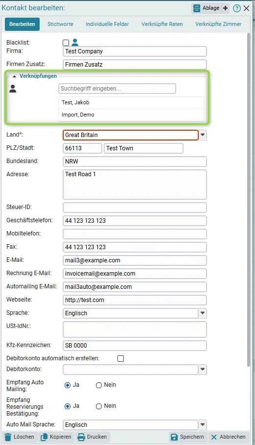Open the Individuelle Felder tab

[x=107, y=24]
